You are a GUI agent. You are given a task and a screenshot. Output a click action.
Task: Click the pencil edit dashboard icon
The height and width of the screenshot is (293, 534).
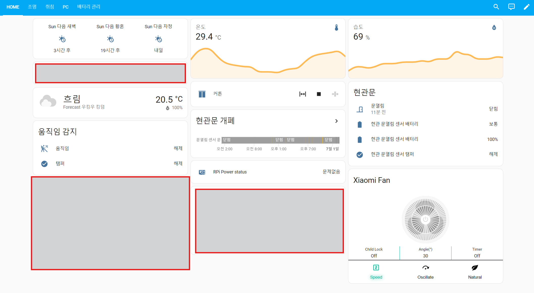pos(526,7)
